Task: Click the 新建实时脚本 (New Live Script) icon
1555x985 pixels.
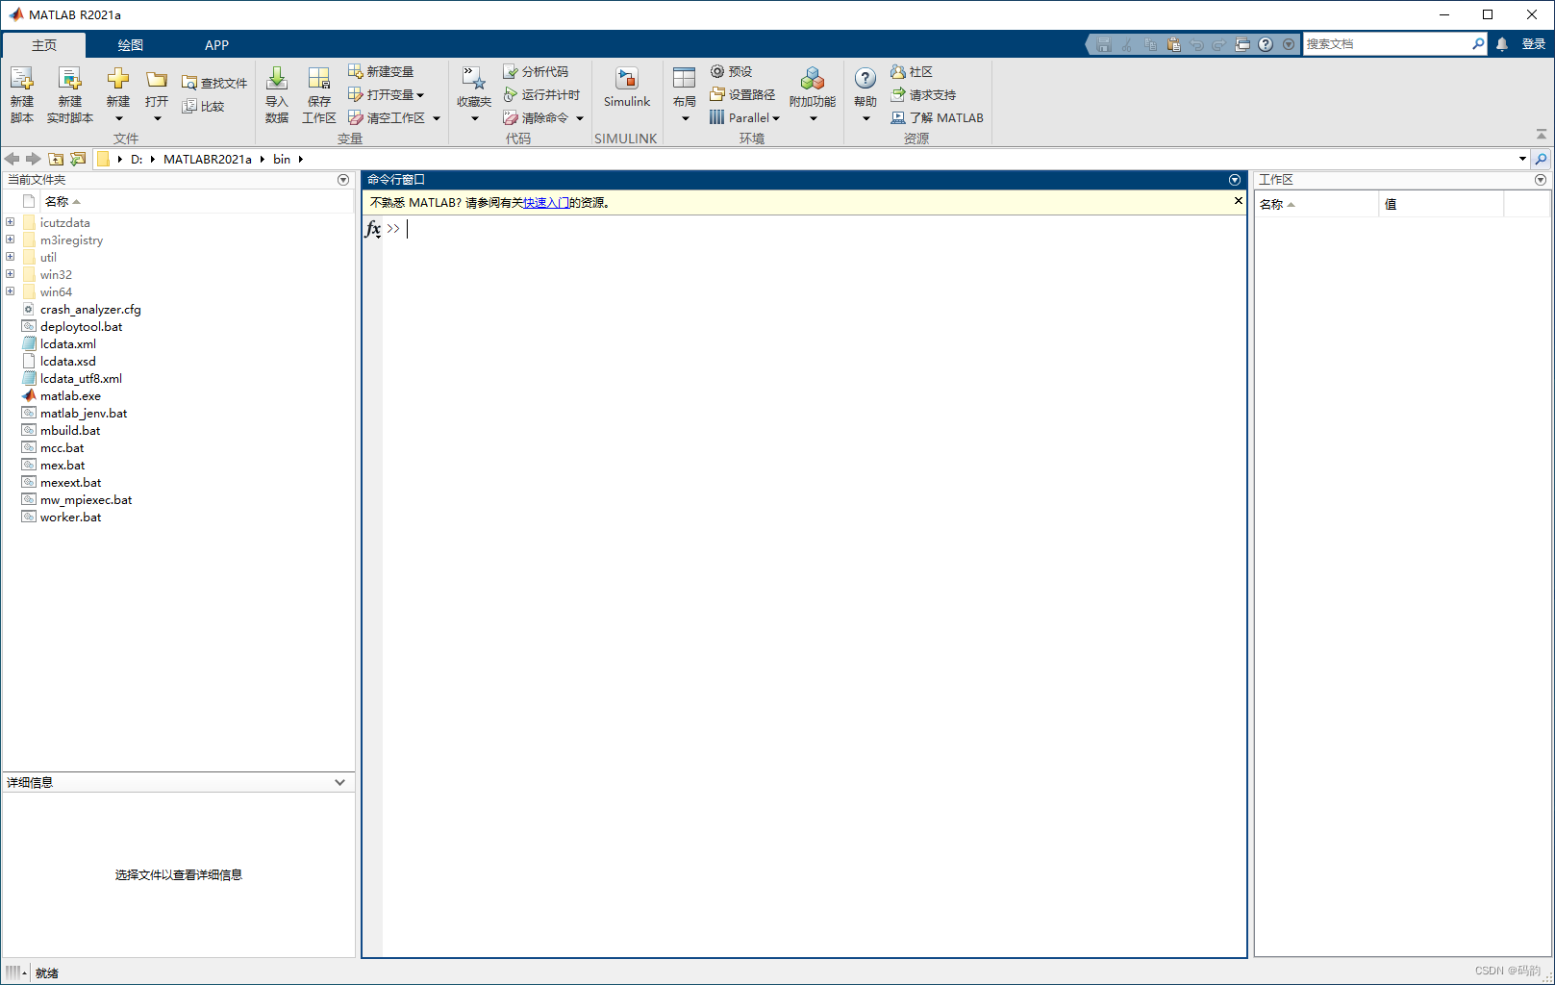Action: [x=70, y=80]
